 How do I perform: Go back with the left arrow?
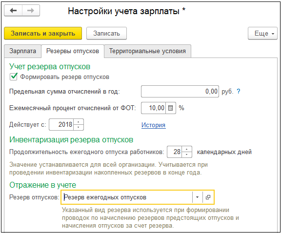click(x=13, y=11)
